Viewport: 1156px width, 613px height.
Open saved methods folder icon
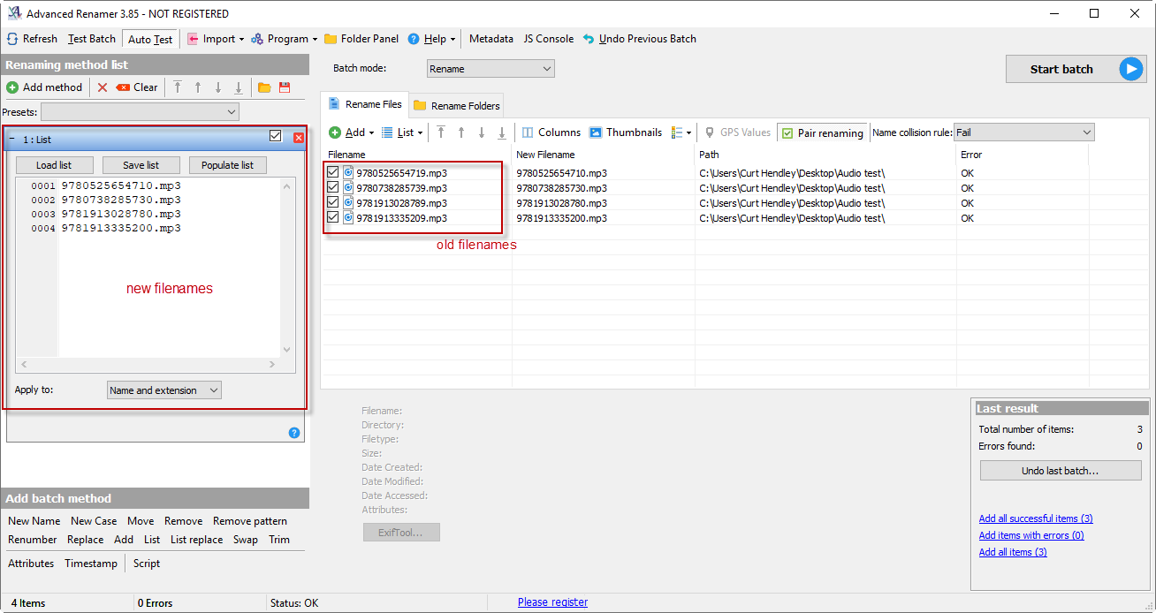coord(264,87)
